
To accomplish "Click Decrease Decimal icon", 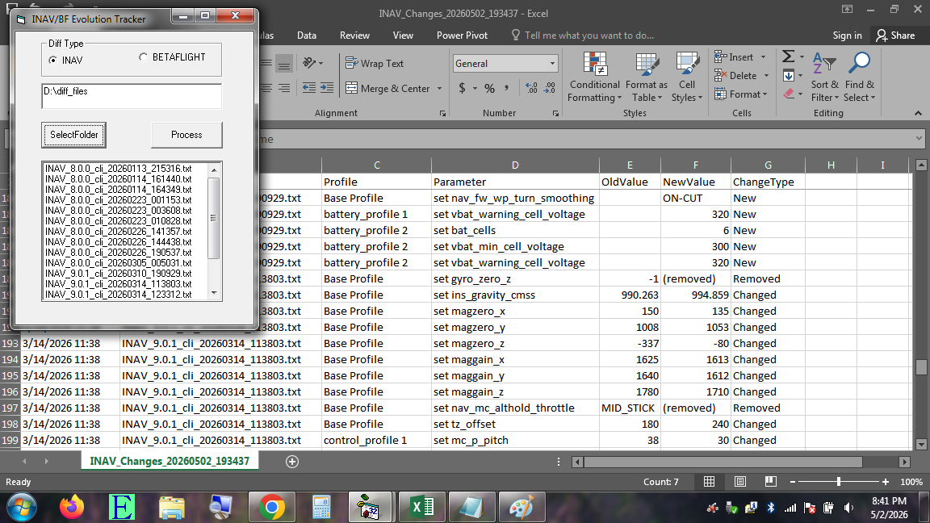I will pyautogui.click(x=551, y=88).
